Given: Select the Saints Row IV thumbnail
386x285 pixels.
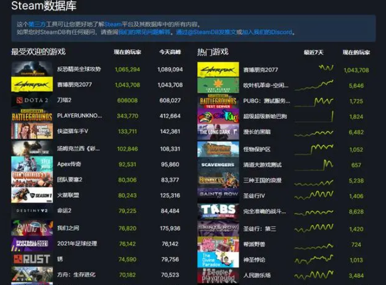Looking at the screenshot, I should tap(218, 195).
